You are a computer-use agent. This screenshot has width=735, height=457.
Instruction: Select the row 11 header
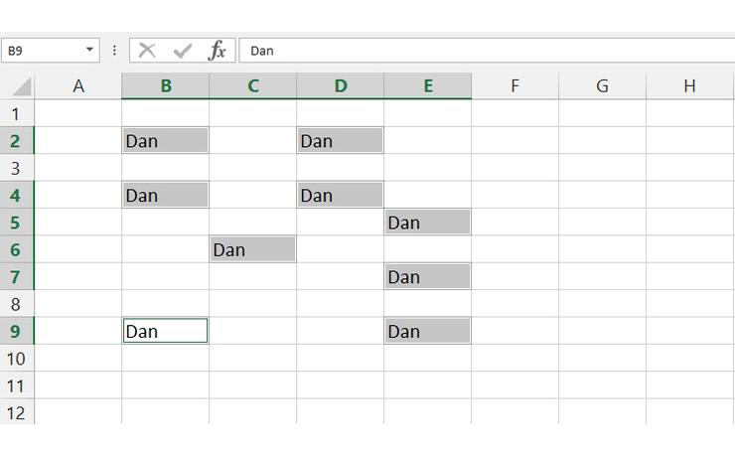pyautogui.click(x=16, y=385)
